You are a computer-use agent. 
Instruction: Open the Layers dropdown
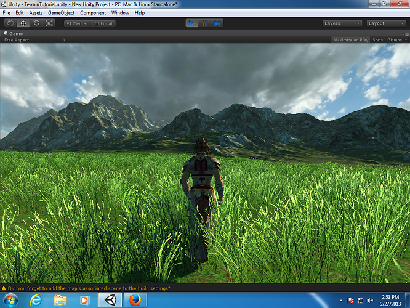(342, 23)
